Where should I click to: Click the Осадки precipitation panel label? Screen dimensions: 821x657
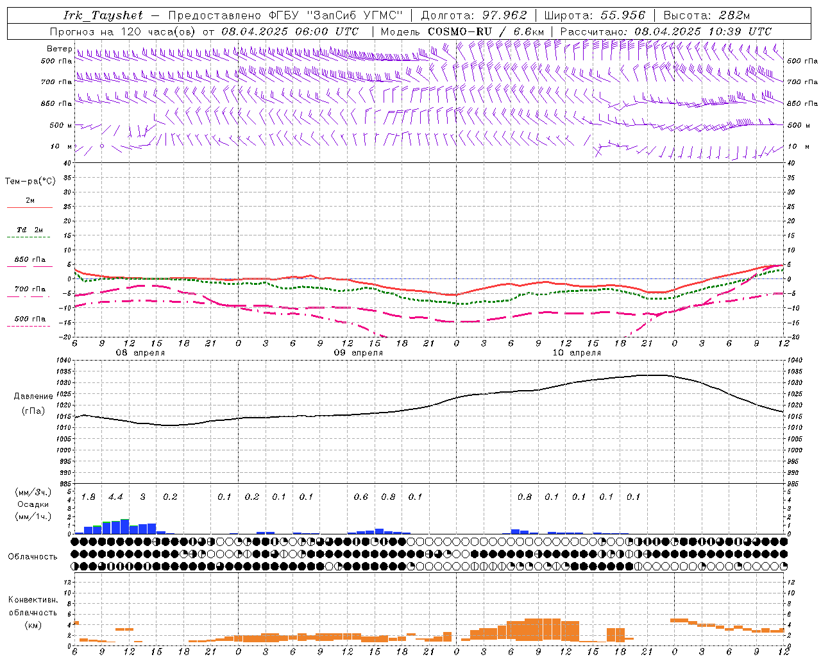33,504
